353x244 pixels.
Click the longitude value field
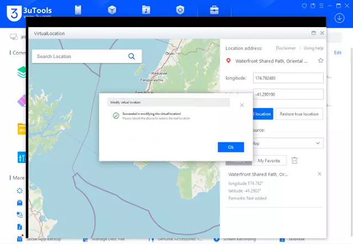pyautogui.click(x=288, y=78)
